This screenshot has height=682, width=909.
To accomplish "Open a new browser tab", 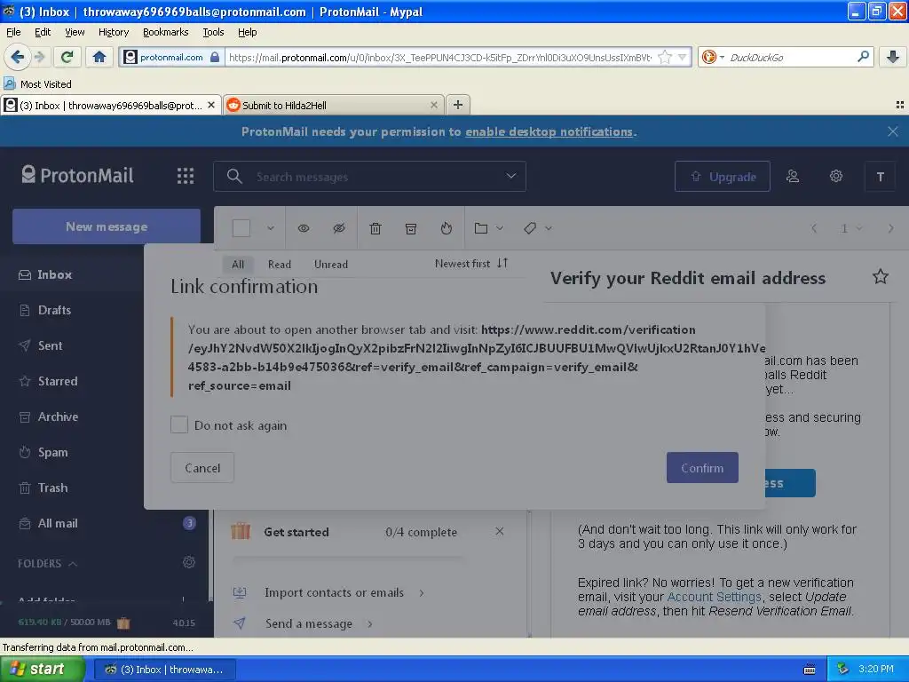I will point(458,105).
